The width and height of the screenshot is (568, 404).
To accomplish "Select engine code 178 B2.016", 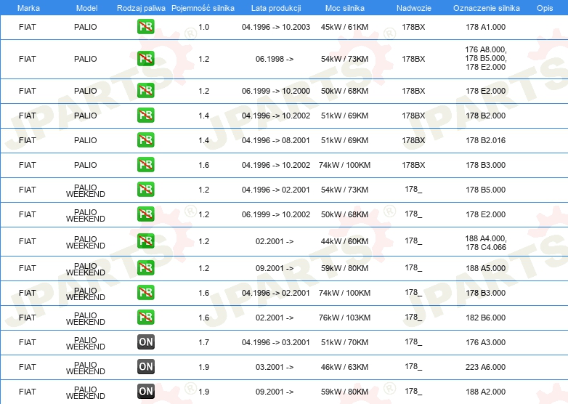I will (485, 140).
